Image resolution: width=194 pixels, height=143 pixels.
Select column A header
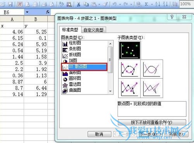point(12,19)
